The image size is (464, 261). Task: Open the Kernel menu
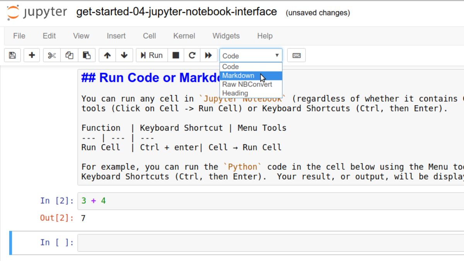[x=184, y=36]
